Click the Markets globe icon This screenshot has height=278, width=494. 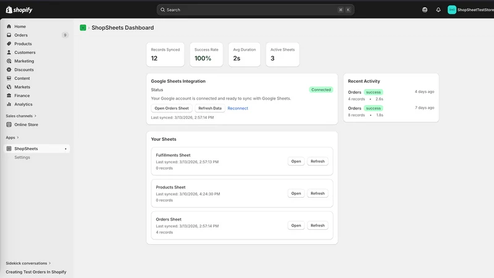tap(9, 86)
